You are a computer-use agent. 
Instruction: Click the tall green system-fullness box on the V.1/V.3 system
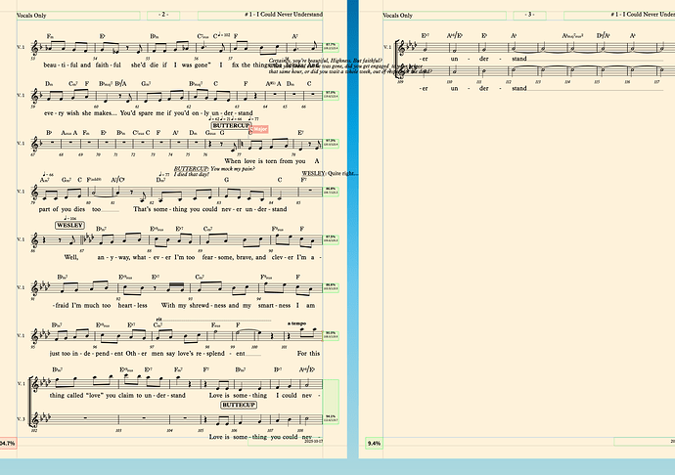[331, 402]
